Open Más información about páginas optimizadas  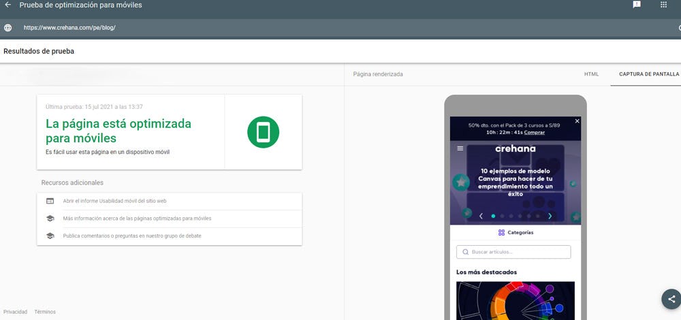pos(137,219)
